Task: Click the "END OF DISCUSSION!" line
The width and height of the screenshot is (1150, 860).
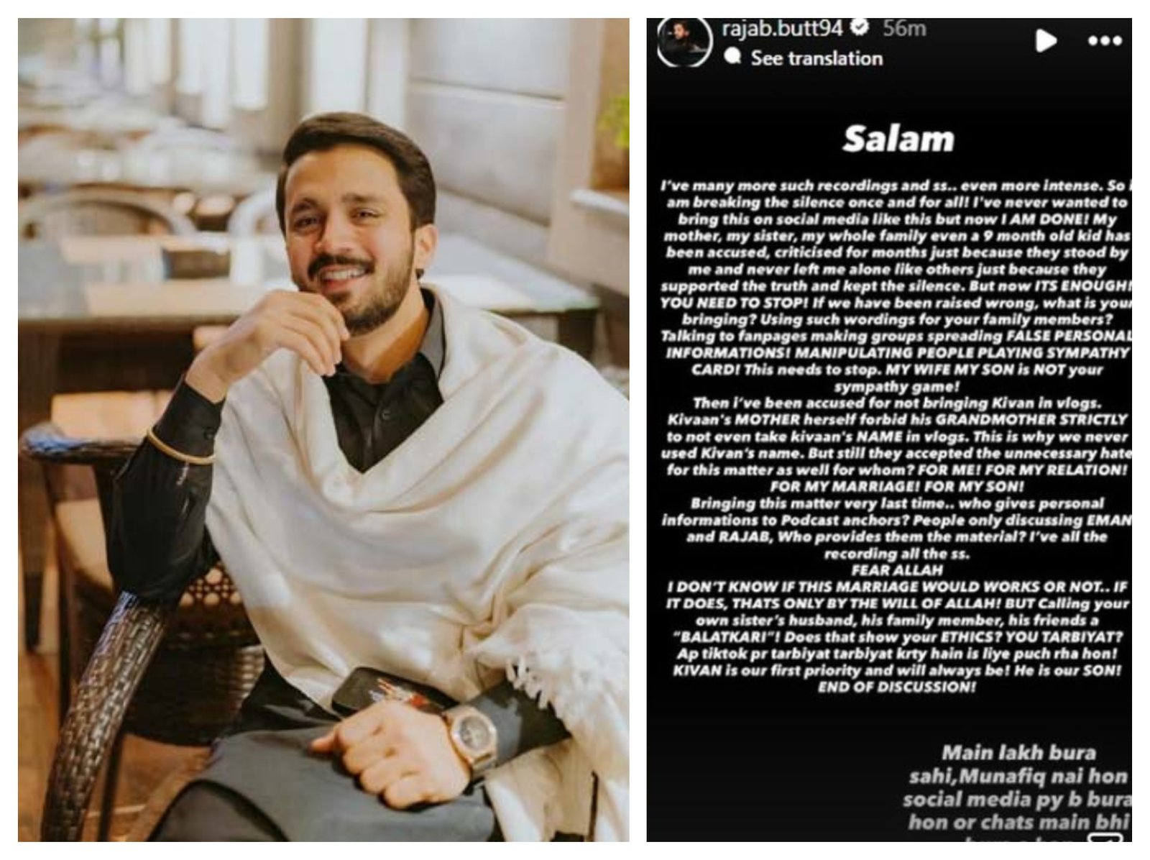Action: (x=897, y=687)
